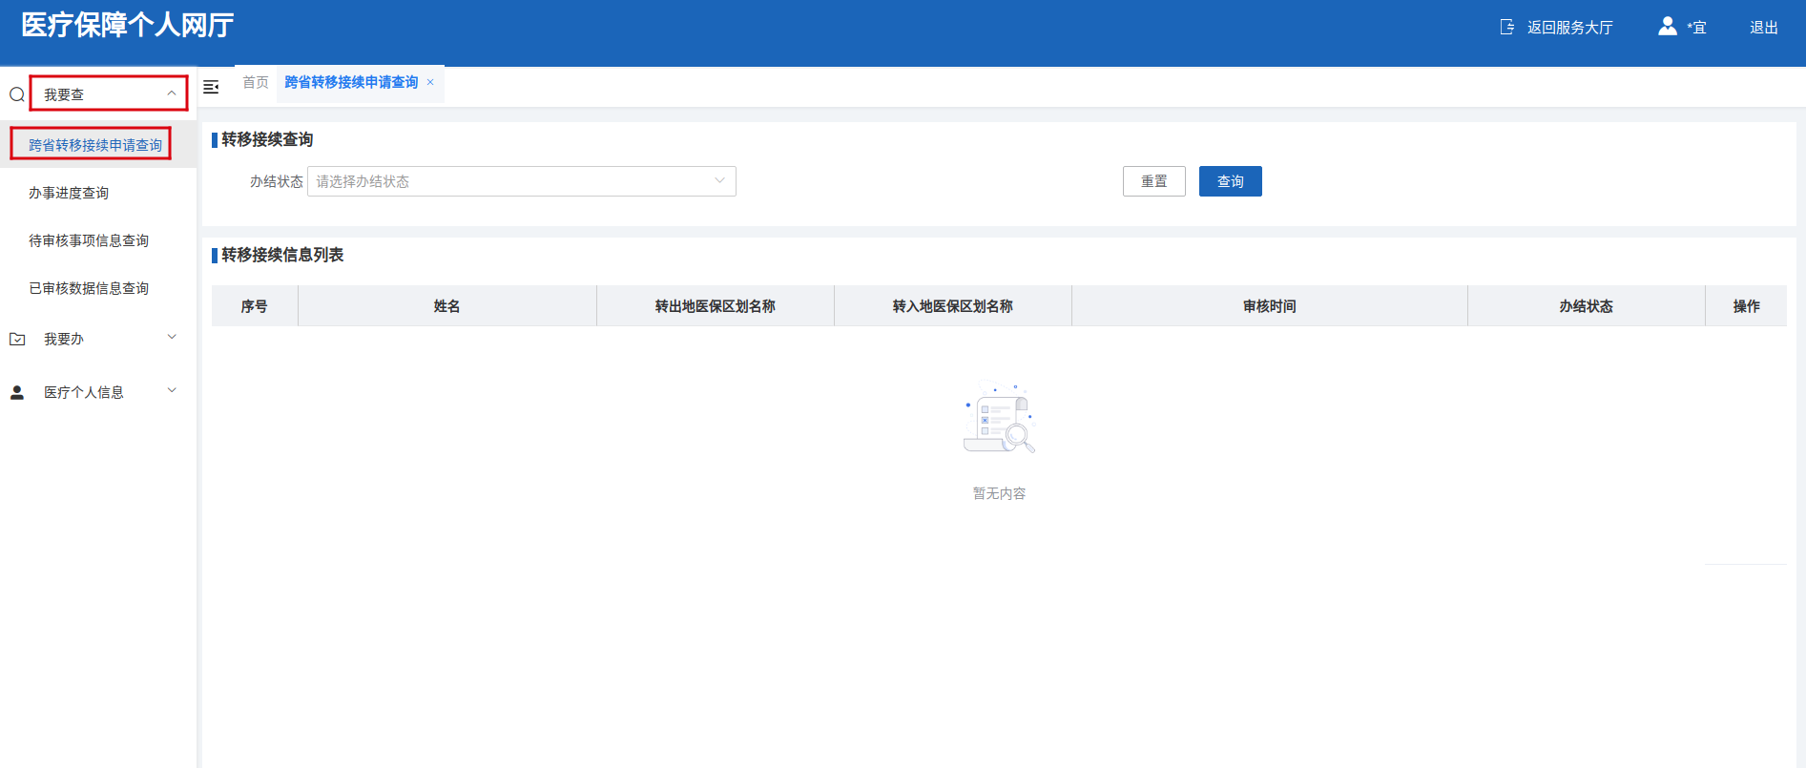Open the 办结状态 dropdown
Image resolution: width=1806 pixels, height=768 pixels.
(x=522, y=181)
